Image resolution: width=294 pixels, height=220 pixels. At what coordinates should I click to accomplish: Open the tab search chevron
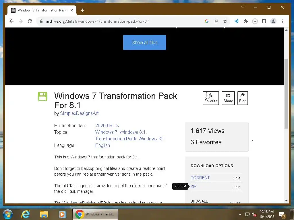coord(242,7)
